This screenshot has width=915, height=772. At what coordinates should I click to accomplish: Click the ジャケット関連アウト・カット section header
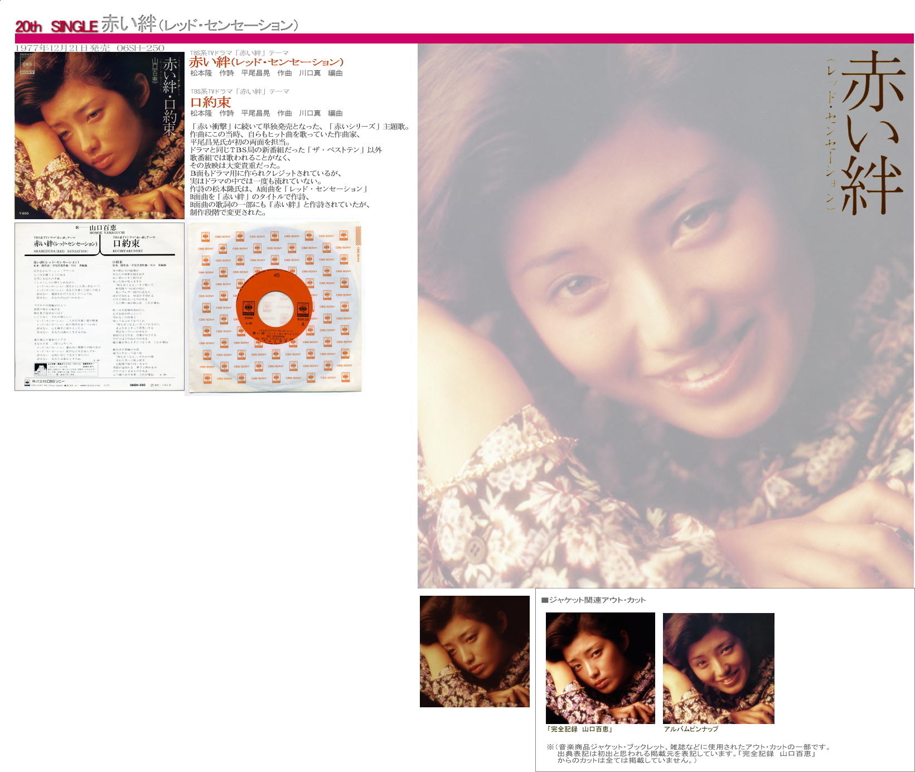click(x=593, y=600)
